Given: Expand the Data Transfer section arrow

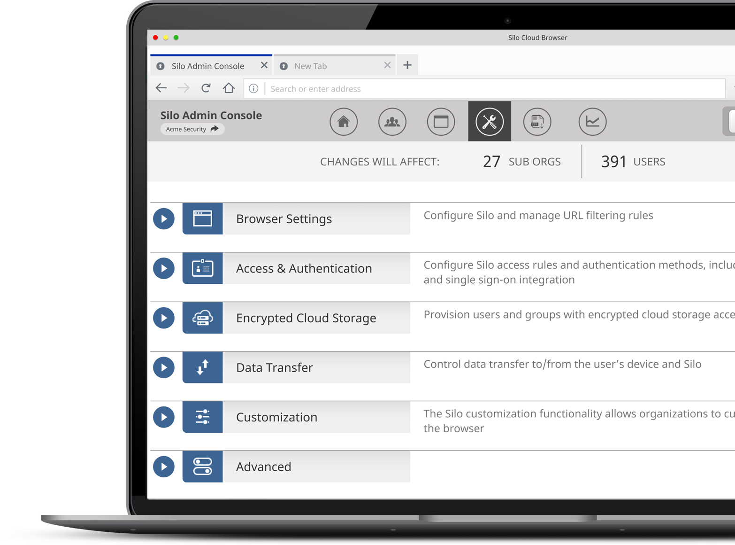Looking at the screenshot, I should pyautogui.click(x=164, y=367).
